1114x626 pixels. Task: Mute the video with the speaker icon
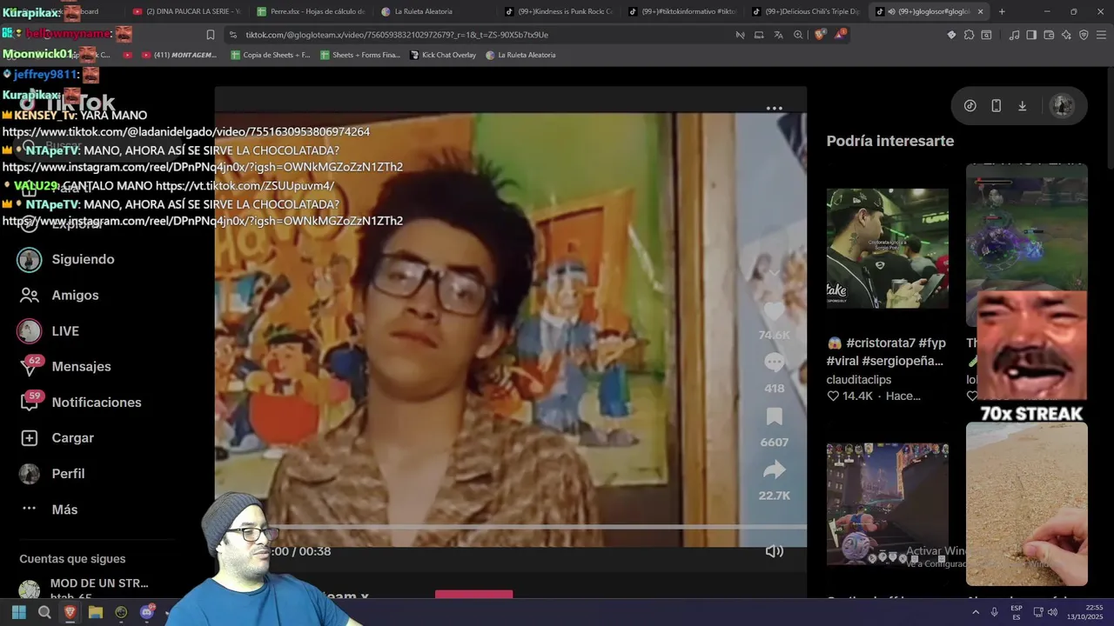pyautogui.click(x=774, y=551)
